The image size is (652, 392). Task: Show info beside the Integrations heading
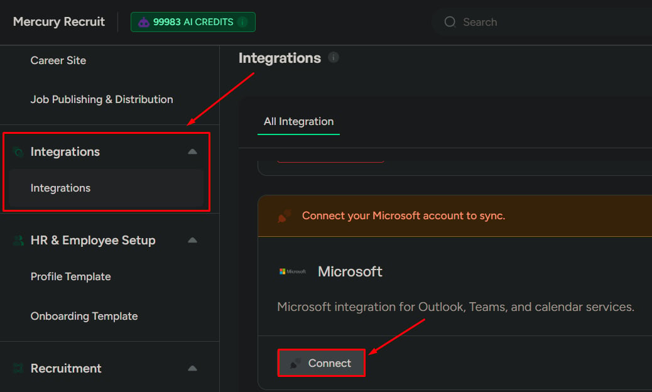tap(334, 57)
